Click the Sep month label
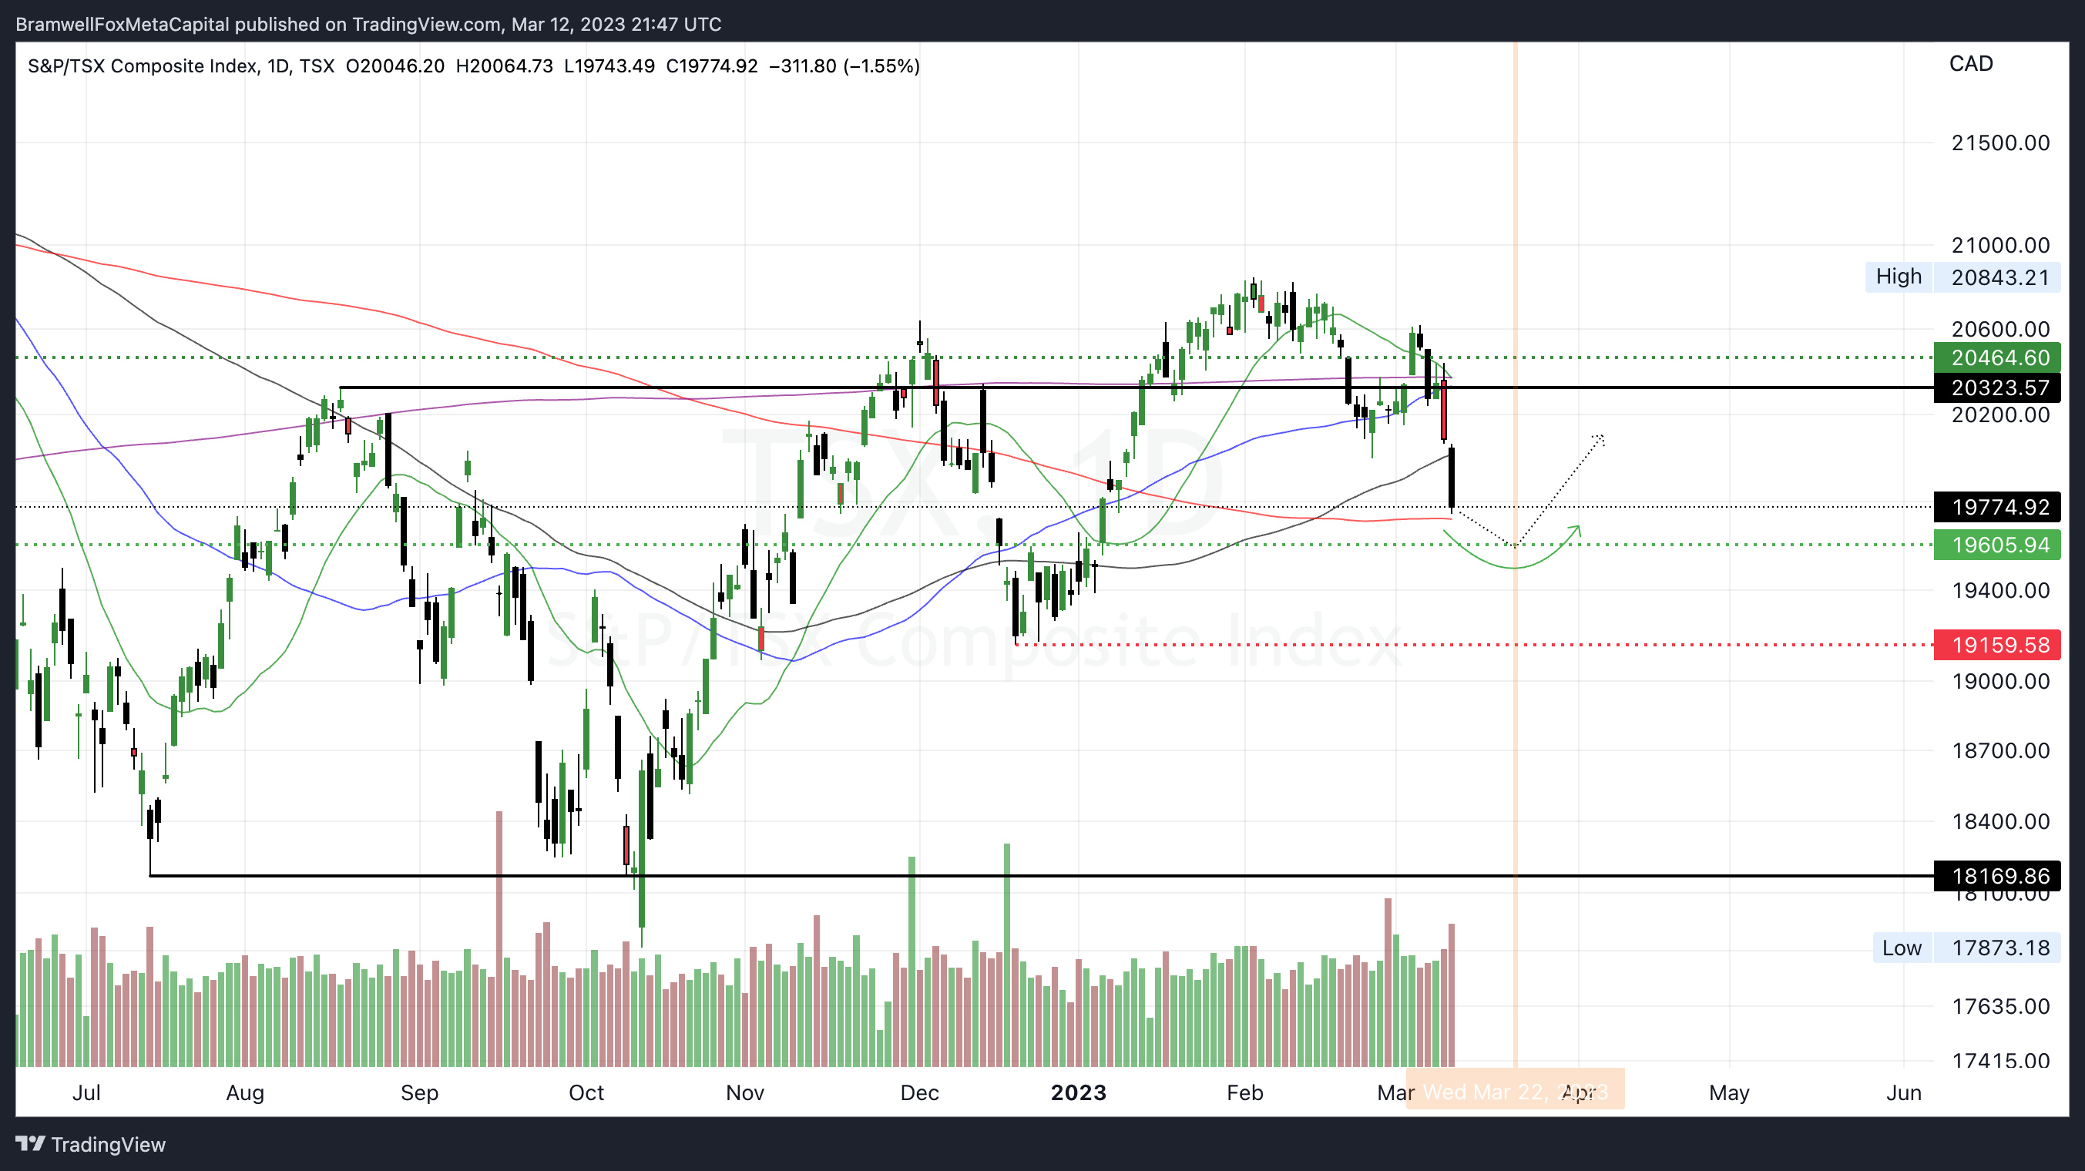2085x1171 pixels. (x=419, y=1092)
